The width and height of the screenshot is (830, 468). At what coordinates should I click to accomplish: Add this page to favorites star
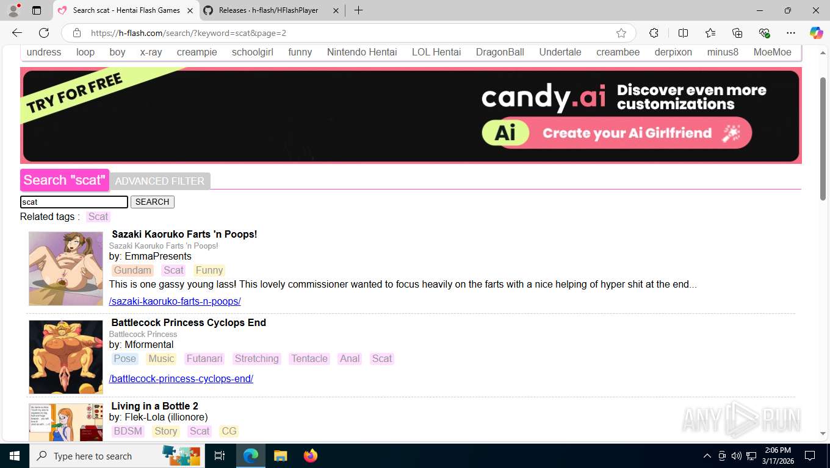coord(621,33)
